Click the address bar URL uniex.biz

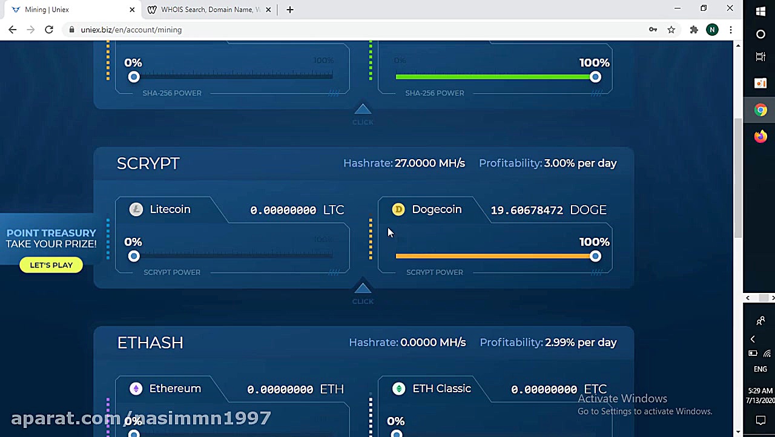131,30
